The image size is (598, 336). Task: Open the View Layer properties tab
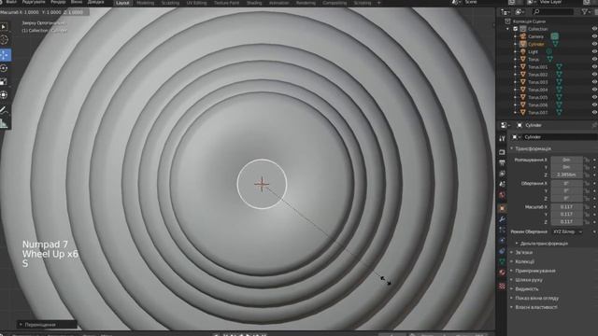pyautogui.click(x=502, y=174)
